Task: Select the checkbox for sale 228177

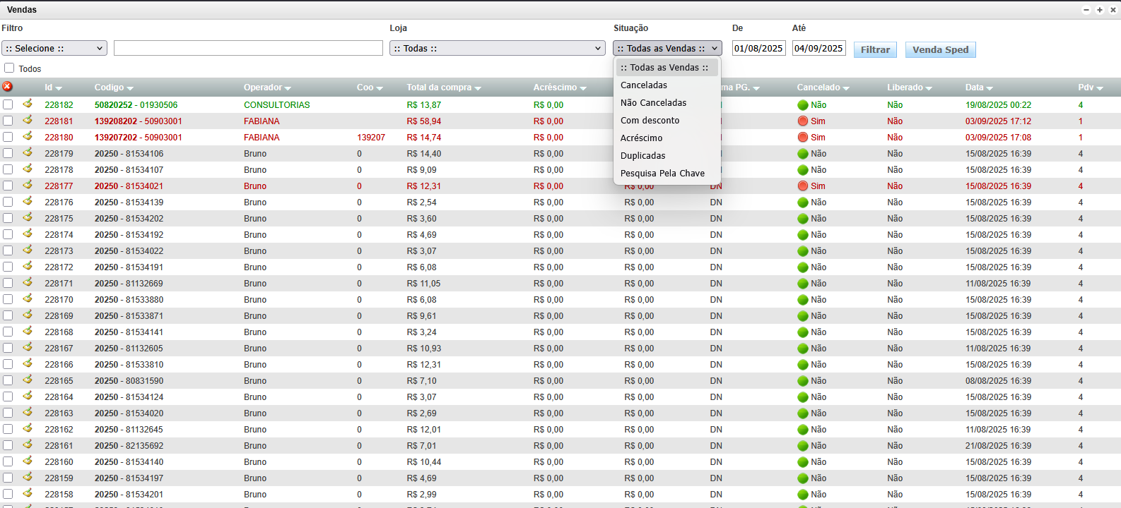Action: pos(8,186)
